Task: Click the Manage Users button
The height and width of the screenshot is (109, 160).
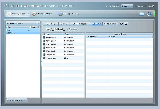Action: (42, 14)
